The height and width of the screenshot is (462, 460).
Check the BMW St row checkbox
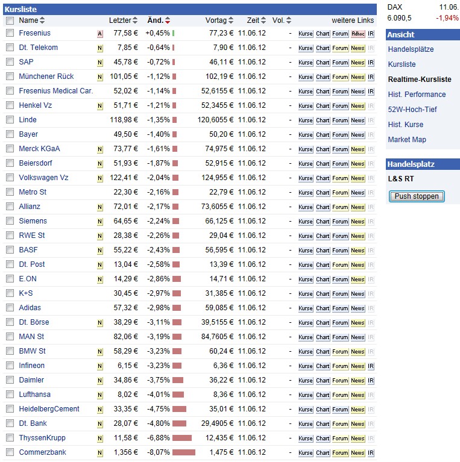(x=10, y=351)
